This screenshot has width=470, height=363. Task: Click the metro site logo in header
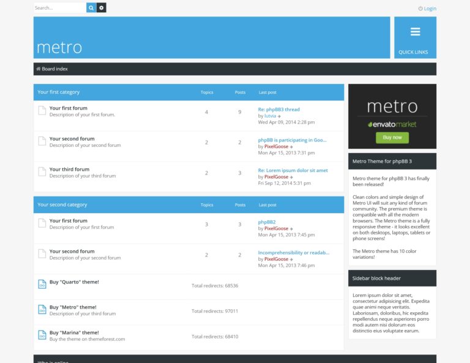click(59, 48)
